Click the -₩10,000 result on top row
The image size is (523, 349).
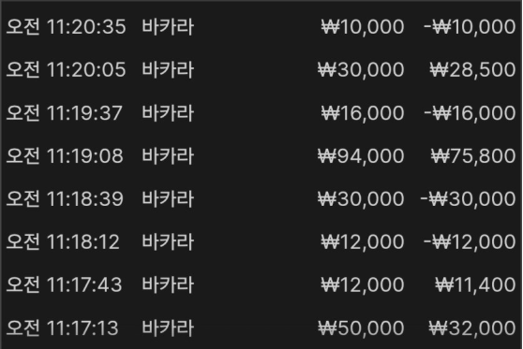470,26
